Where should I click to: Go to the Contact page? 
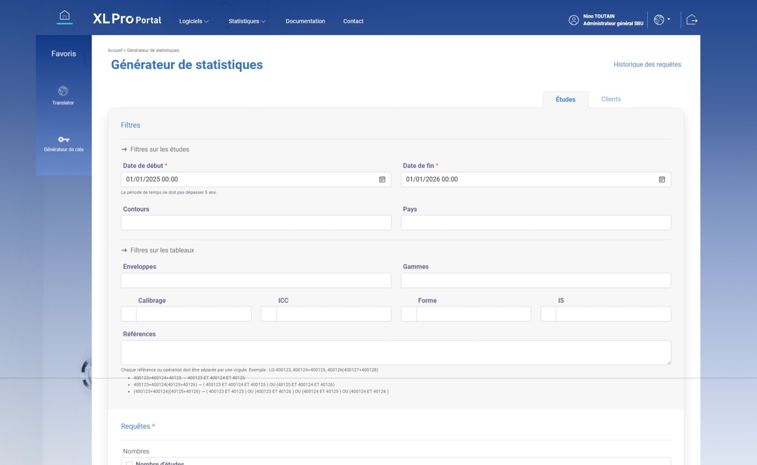353,21
